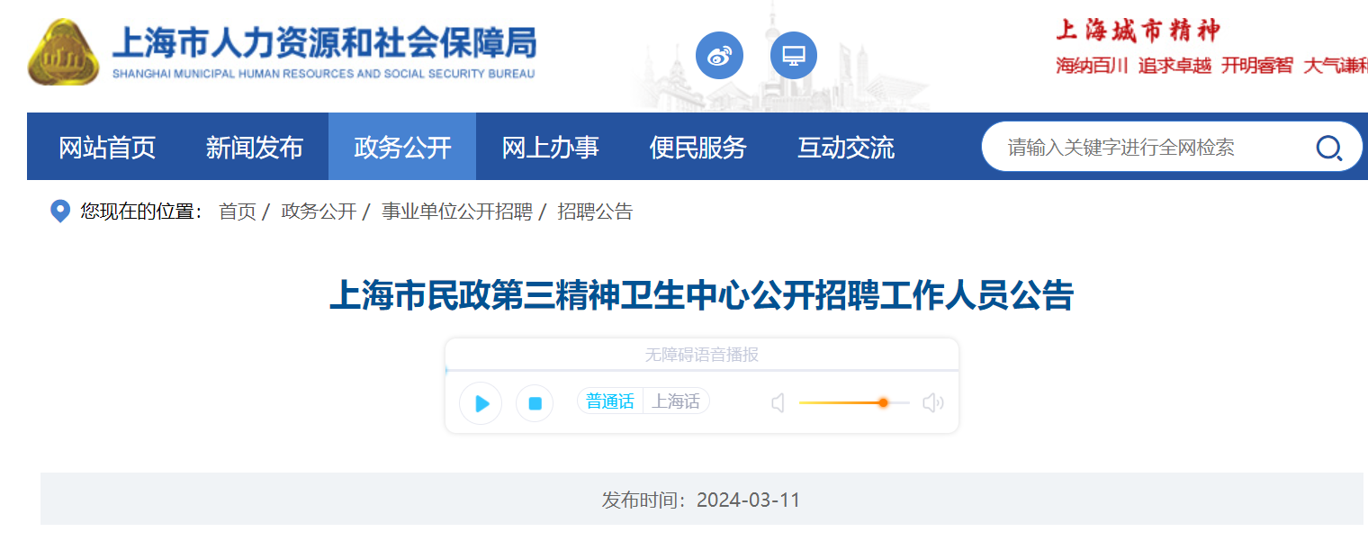Play the audio broadcast
Viewport: 1368px width, 550px height.
coord(481,403)
